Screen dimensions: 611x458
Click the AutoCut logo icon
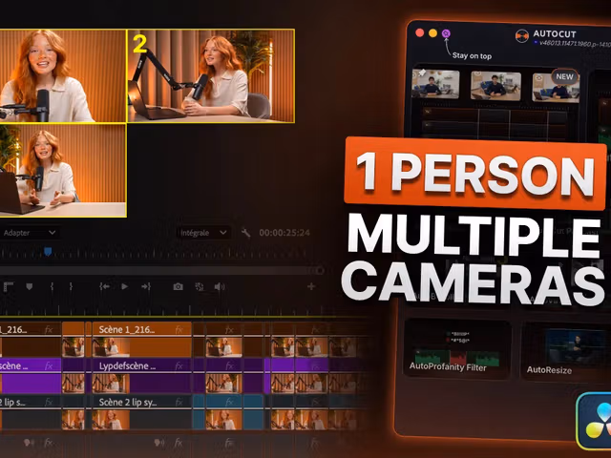click(522, 36)
